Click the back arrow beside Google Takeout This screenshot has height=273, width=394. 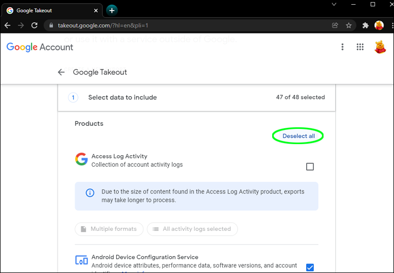pos(61,72)
